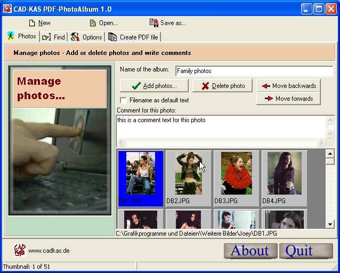The width and height of the screenshot is (340, 273).
Task: Enable Filename as default text checkbox
Action: coord(124,100)
